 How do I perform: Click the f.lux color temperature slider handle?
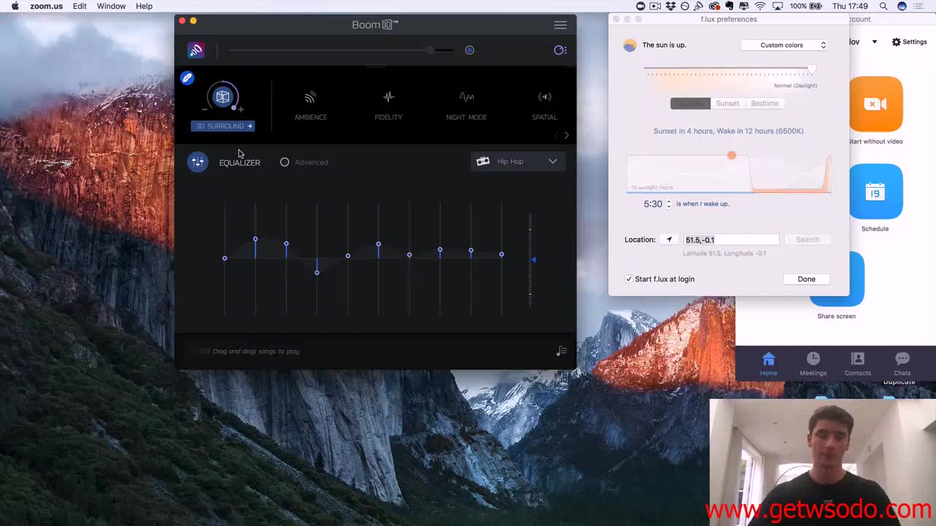coord(812,69)
